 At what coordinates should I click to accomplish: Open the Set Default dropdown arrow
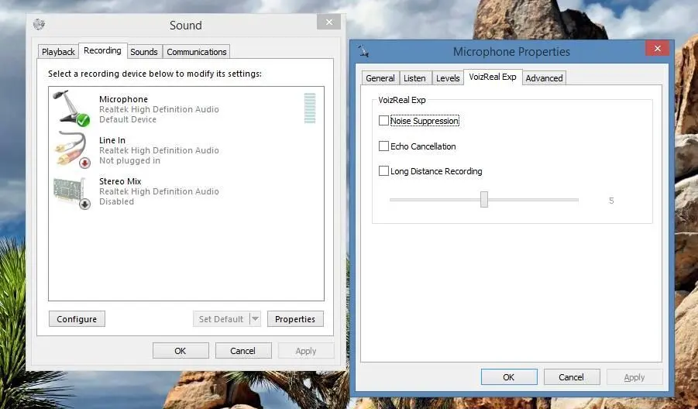[x=255, y=318]
